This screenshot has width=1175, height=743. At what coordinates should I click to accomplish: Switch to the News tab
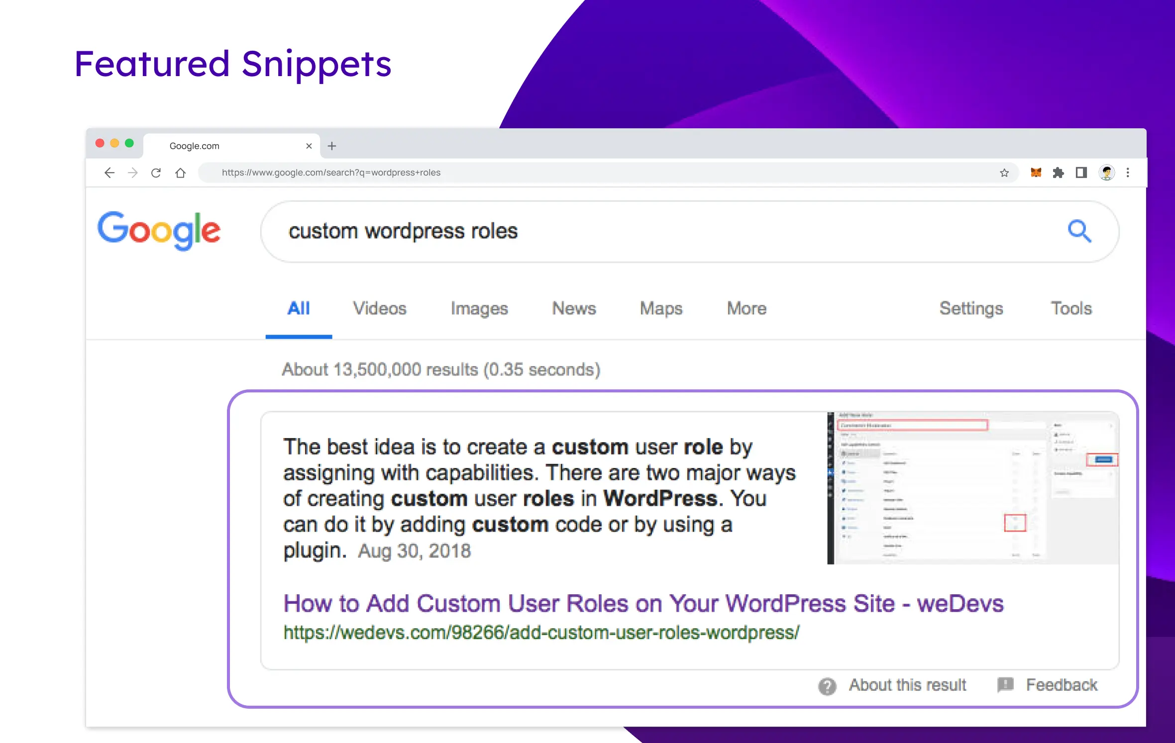click(574, 308)
